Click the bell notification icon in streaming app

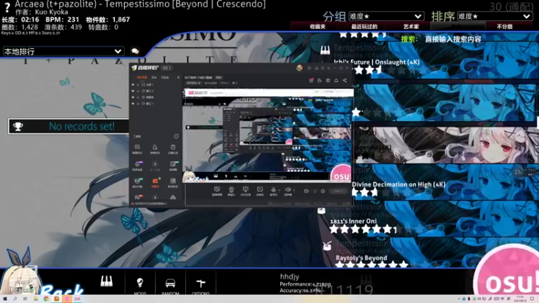336,80
